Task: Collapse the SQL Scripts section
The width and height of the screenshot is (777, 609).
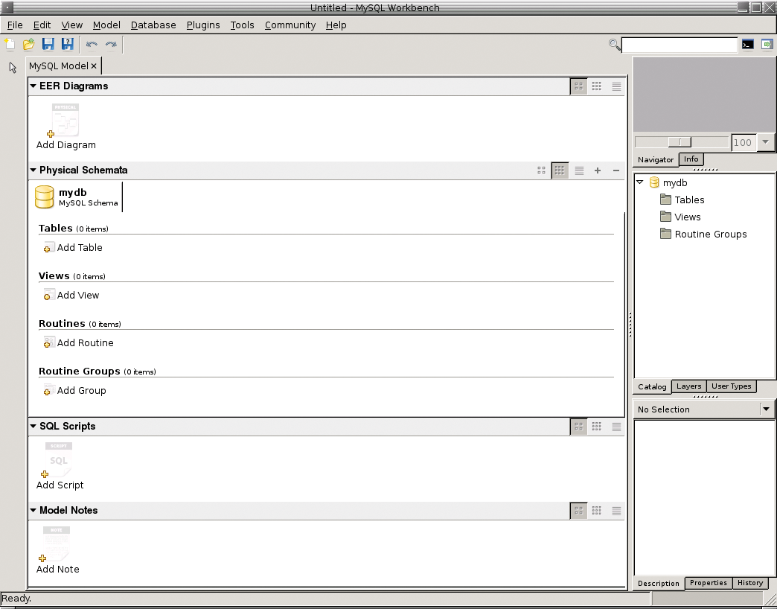Action: (33, 426)
